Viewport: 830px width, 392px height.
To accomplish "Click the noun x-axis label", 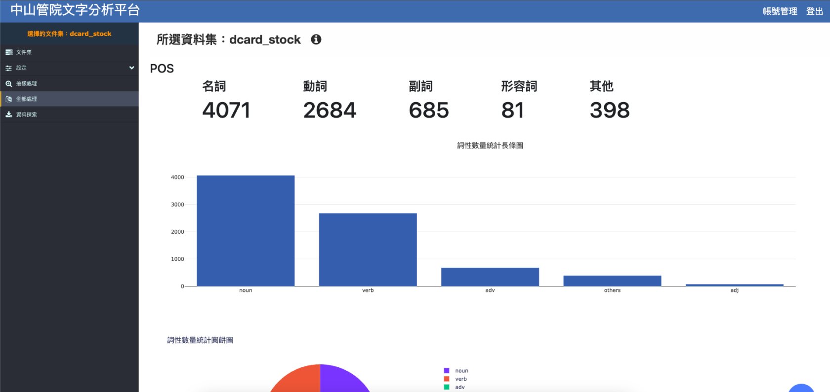I will coord(246,290).
